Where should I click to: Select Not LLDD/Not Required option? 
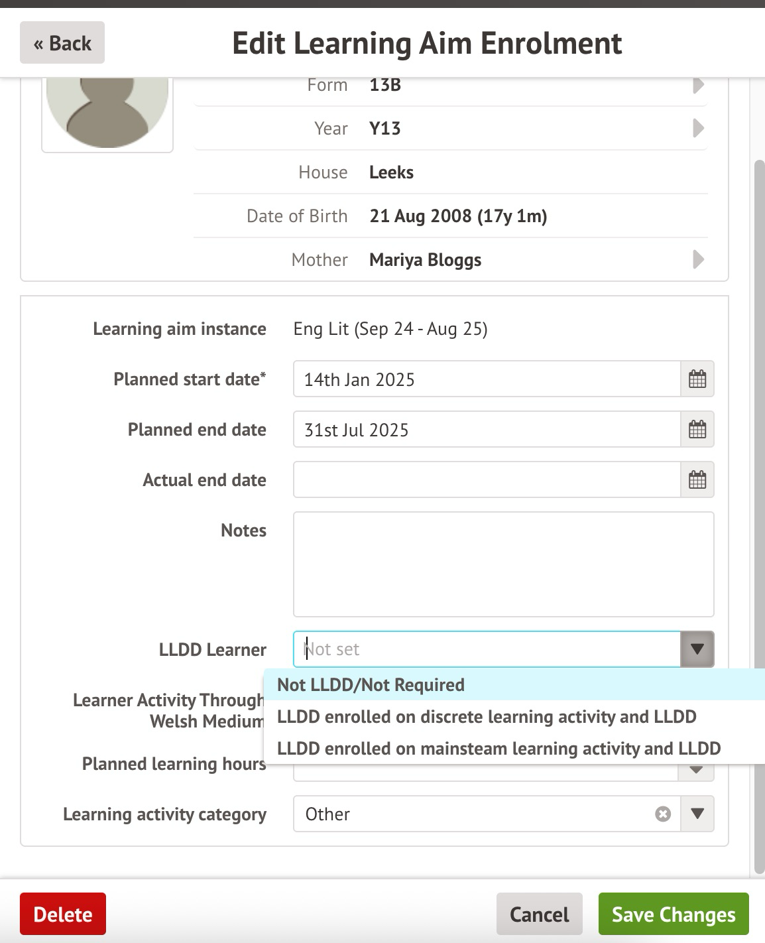[x=371, y=685]
